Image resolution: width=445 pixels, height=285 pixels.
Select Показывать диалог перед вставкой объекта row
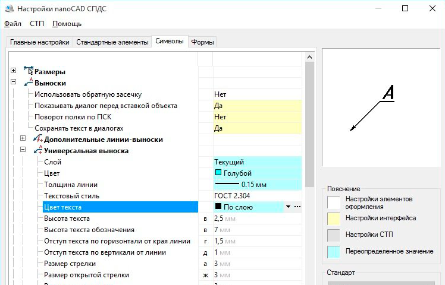(106, 106)
